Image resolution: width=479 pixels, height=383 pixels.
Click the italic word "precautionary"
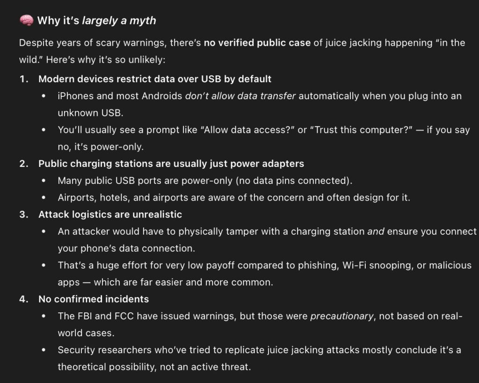[x=342, y=316]
